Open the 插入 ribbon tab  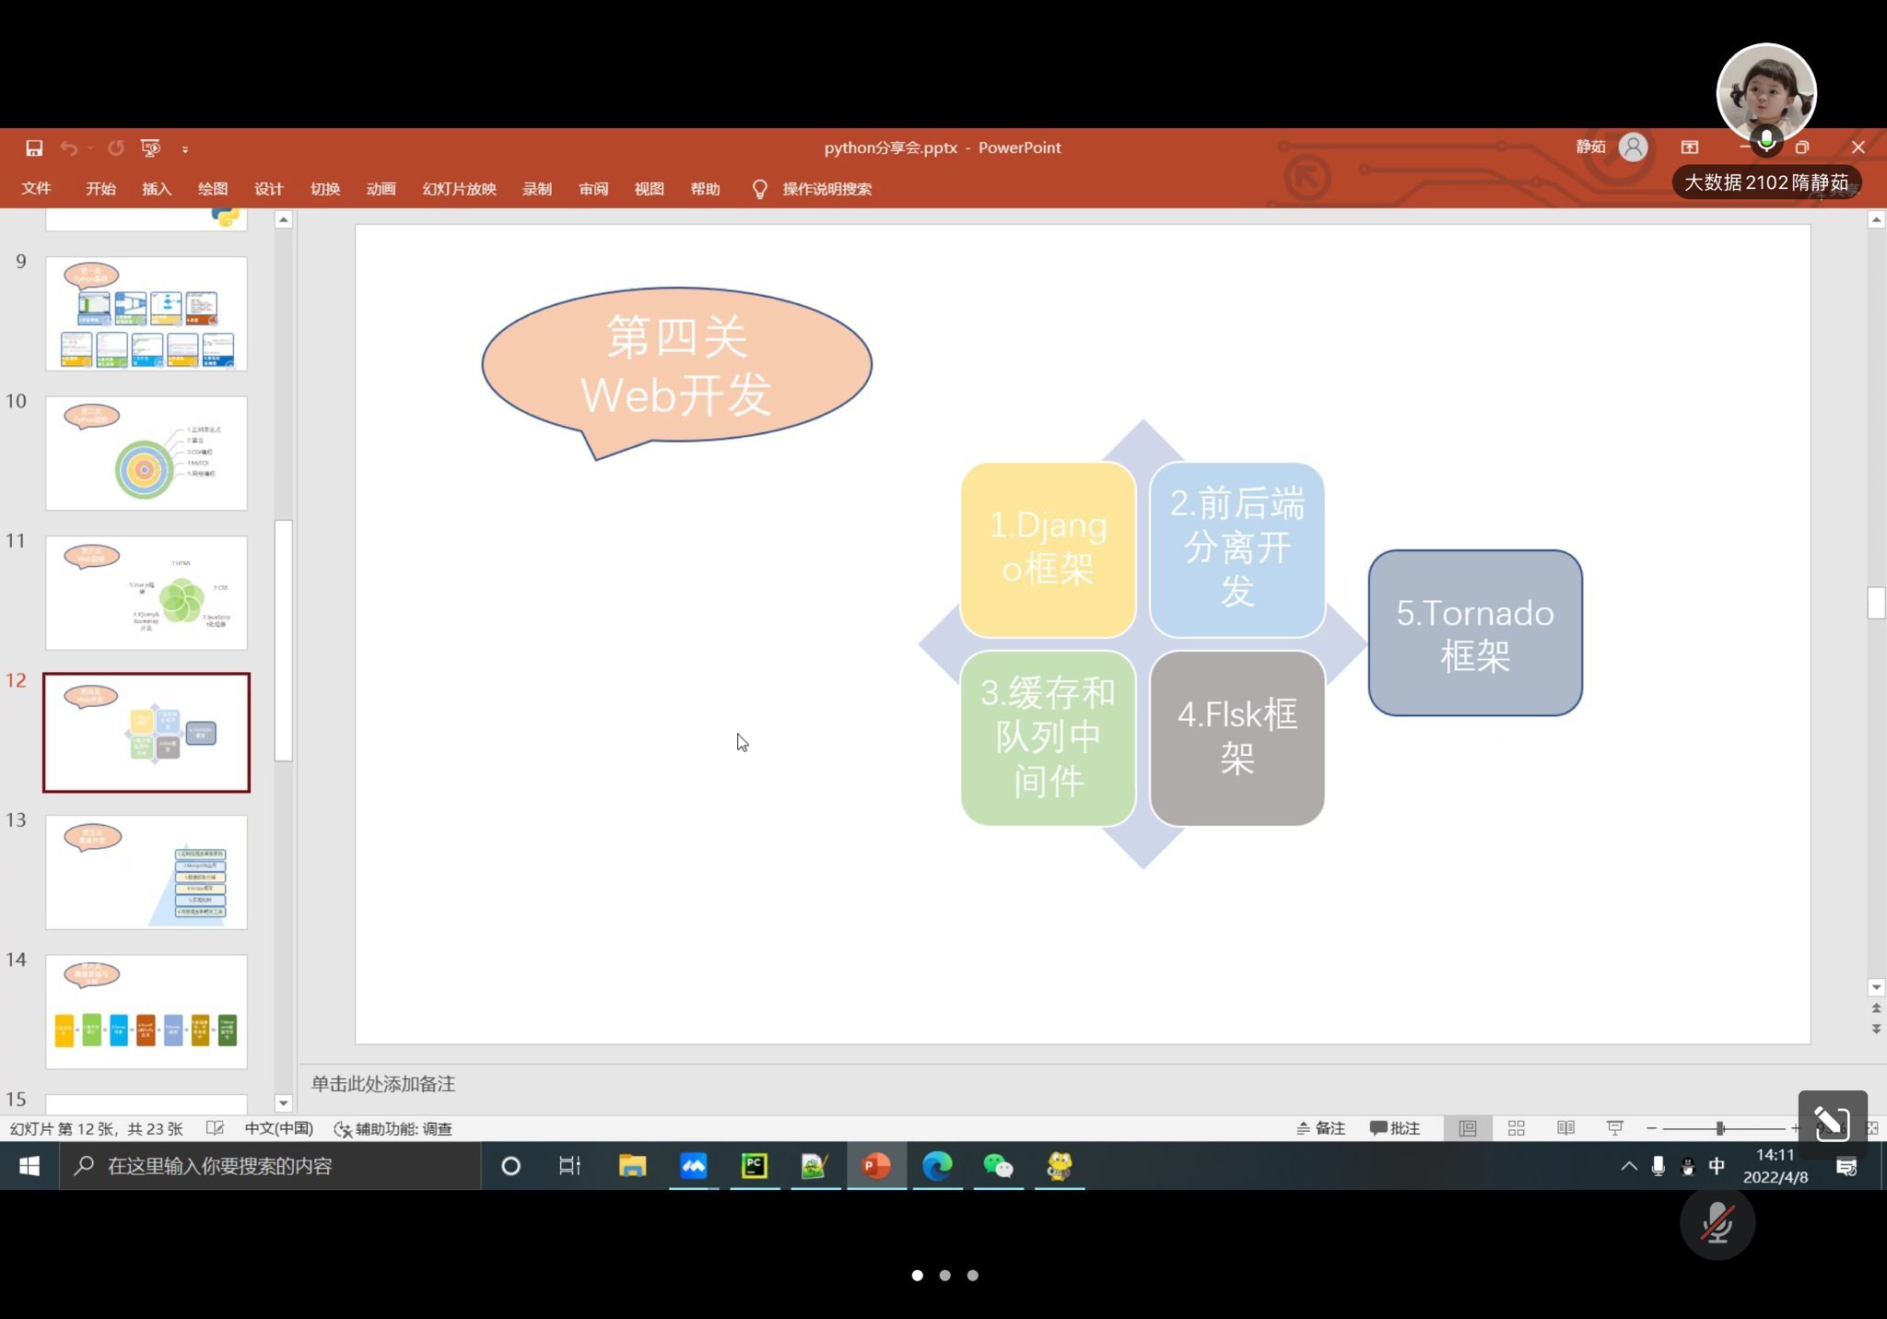[157, 189]
